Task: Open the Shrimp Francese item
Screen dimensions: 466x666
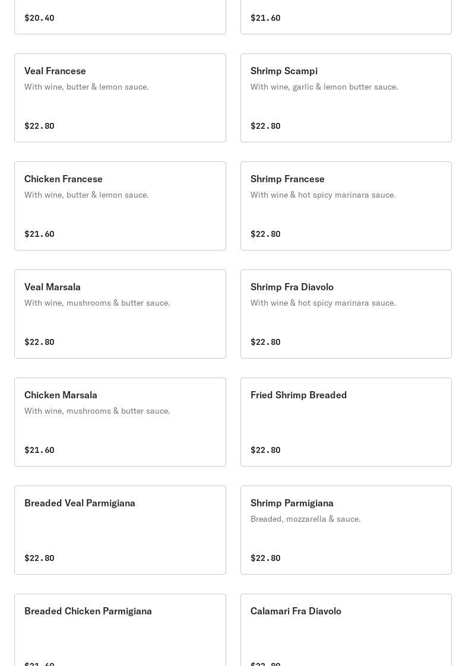Action: pos(345,206)
